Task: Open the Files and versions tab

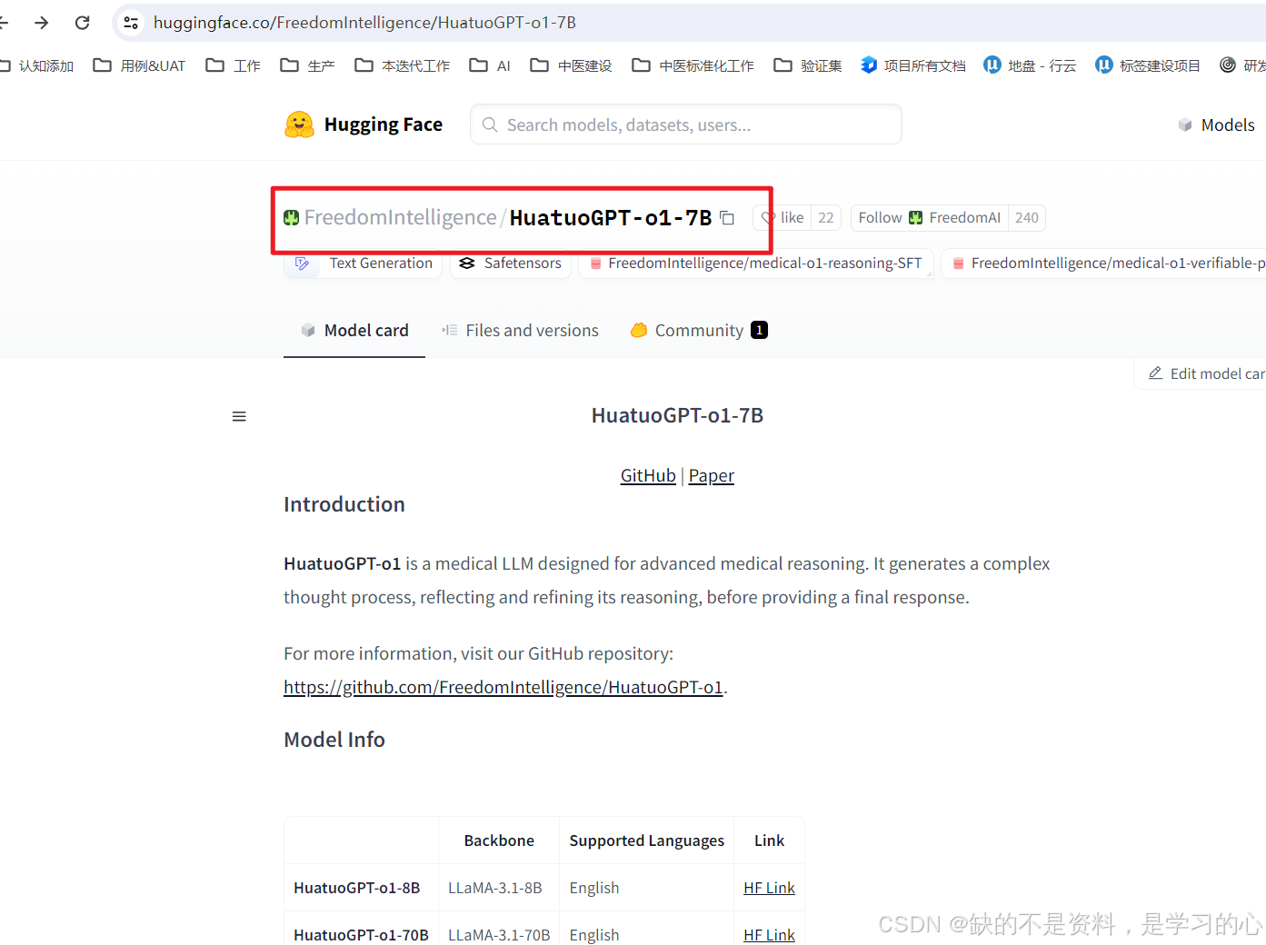Action: (520, 331)
